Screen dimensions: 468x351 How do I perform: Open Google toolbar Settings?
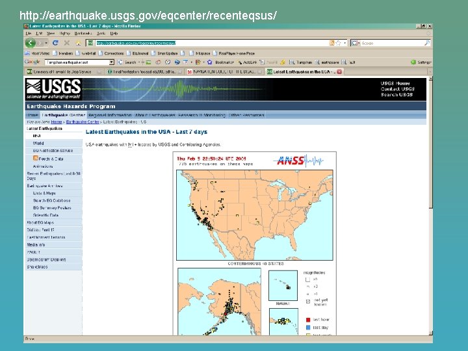coord(421,62)
